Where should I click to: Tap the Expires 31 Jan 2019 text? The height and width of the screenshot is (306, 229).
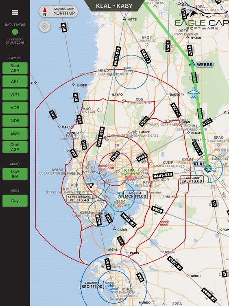coord(15,41)
